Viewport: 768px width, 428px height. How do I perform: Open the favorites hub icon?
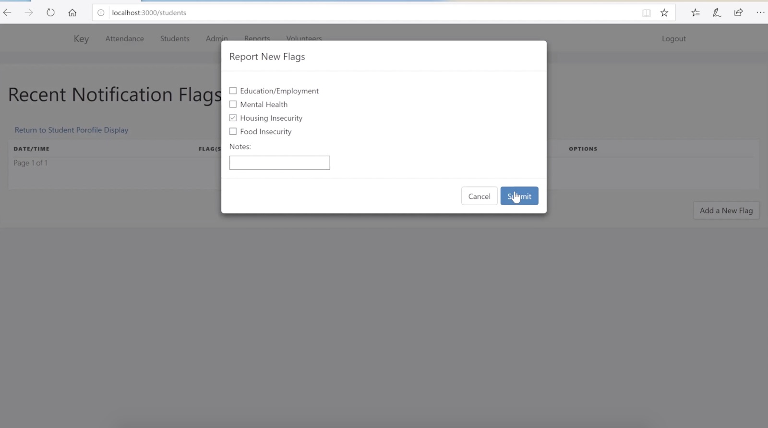point(696,13)
